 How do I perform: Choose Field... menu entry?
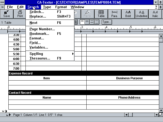[50, 43]
